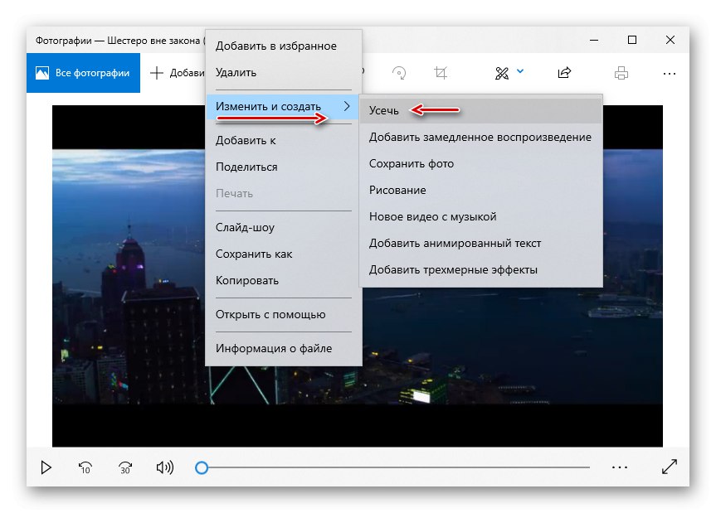This screenshot has height=513, width=716.
Task: Click the video seek slider handle
Action: tap(202, 467)
